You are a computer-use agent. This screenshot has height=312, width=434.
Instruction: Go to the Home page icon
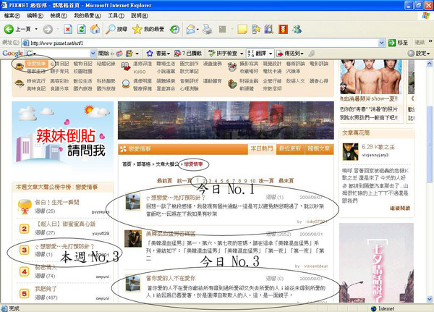pyautogui.click(x=95, y=29)
